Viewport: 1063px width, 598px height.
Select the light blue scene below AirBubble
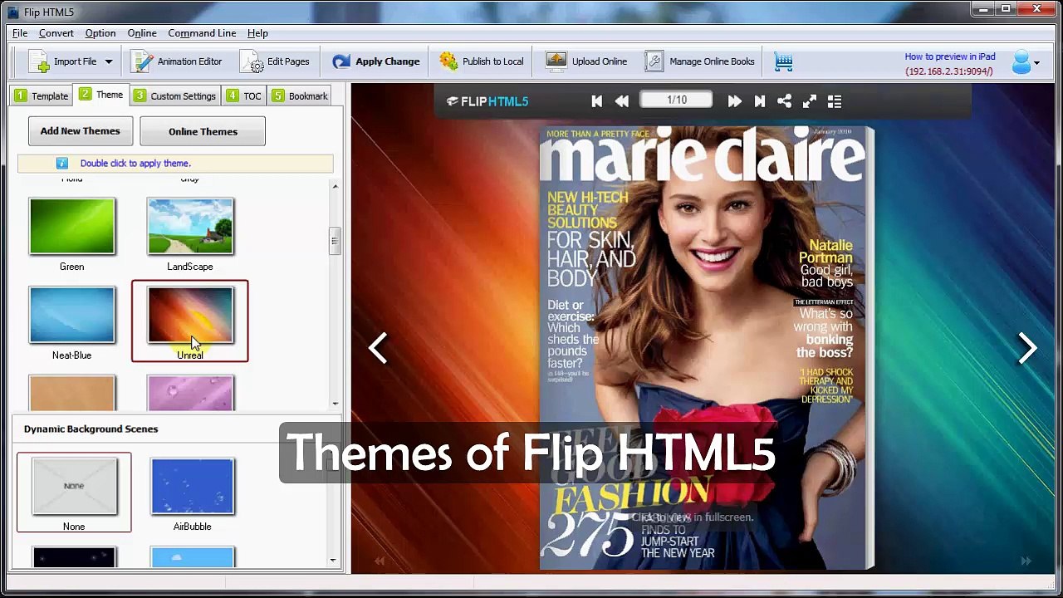193,557
